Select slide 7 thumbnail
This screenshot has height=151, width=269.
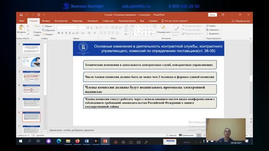[x=31, y=130]
